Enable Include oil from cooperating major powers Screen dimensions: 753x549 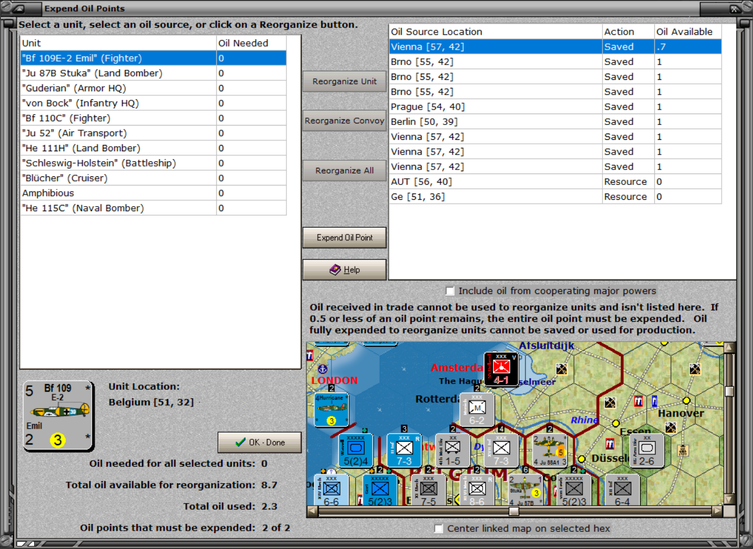[450, 291]
